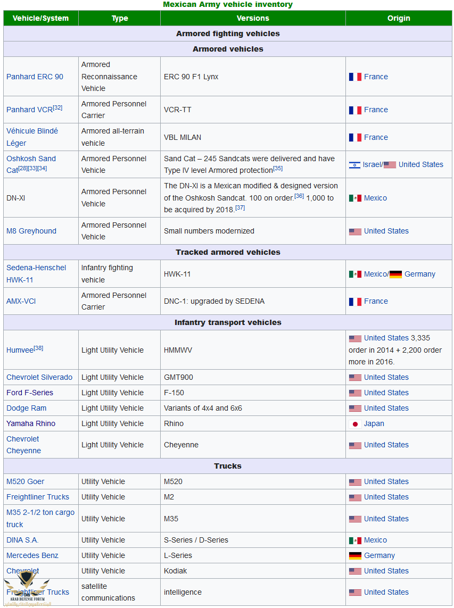Click the German flag in Sedena-Henschel HWK-11 row

pos(395,274)
